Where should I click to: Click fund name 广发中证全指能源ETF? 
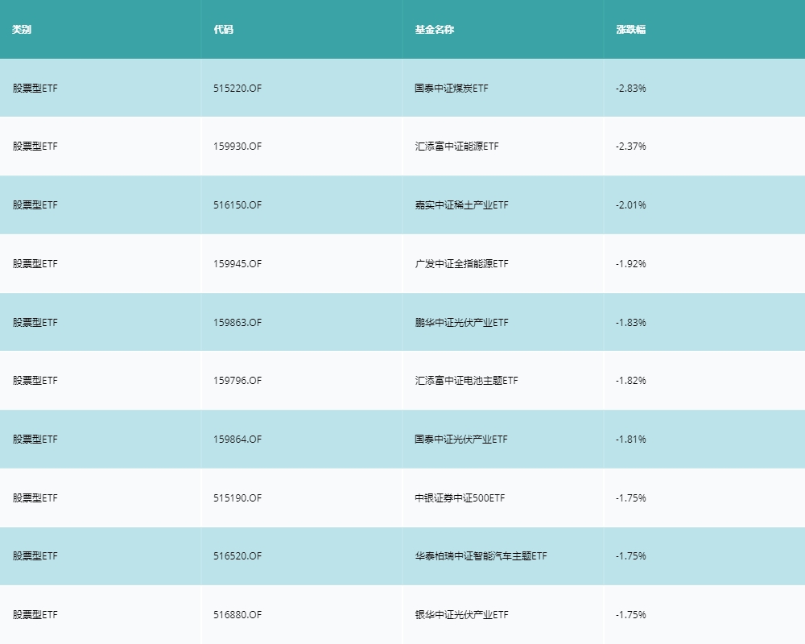pyautogui.click(x=461, y=264)
